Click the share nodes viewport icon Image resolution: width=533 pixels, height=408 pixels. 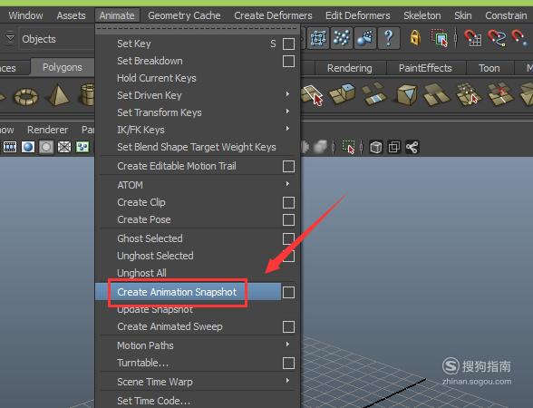tap(412, 147)
